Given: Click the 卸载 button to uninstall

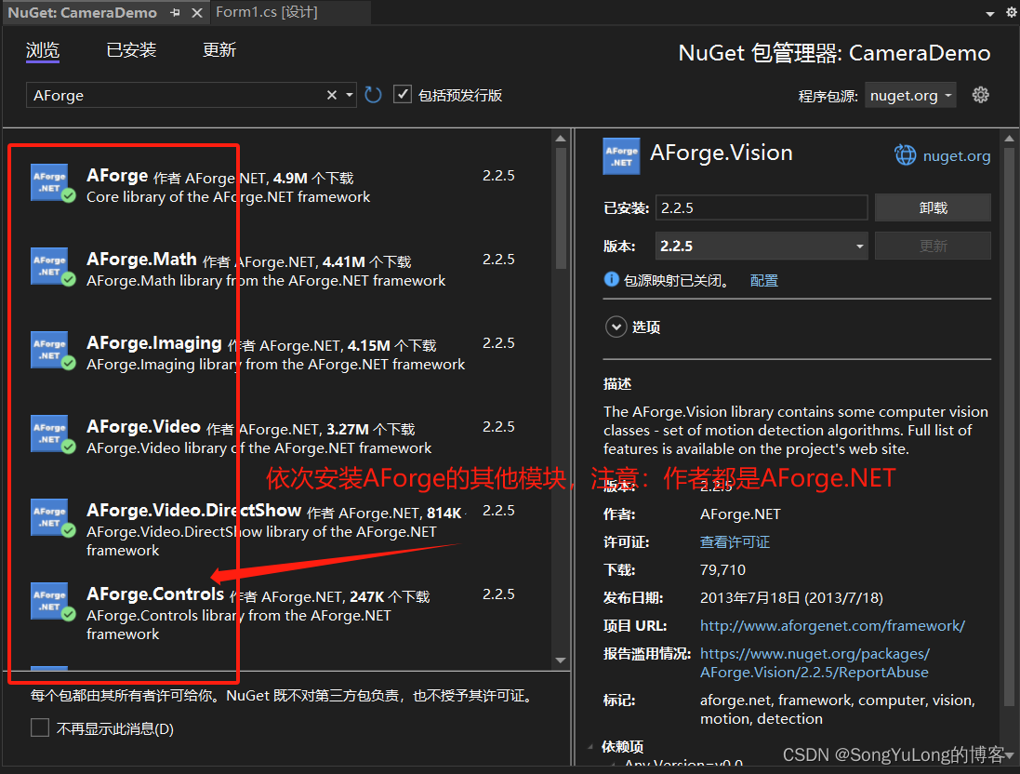Looking at the screenshot, I should point(933,207).
